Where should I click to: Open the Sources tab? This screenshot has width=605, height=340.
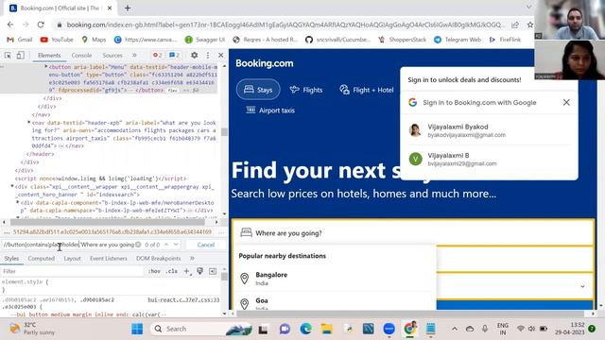(112, 55)
